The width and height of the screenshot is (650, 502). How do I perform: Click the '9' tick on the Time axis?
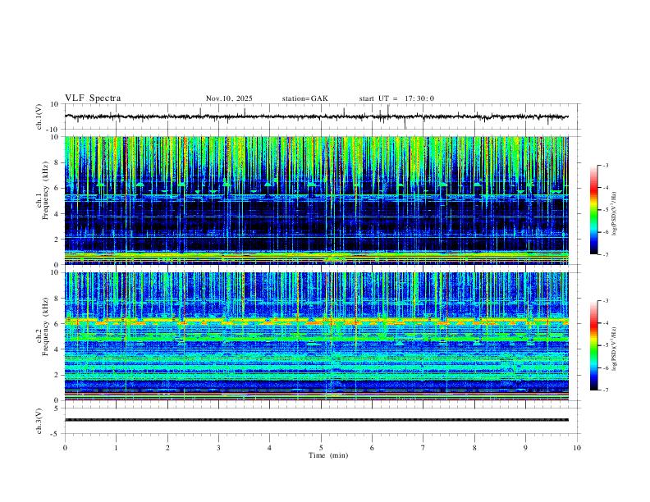(525, 448)
